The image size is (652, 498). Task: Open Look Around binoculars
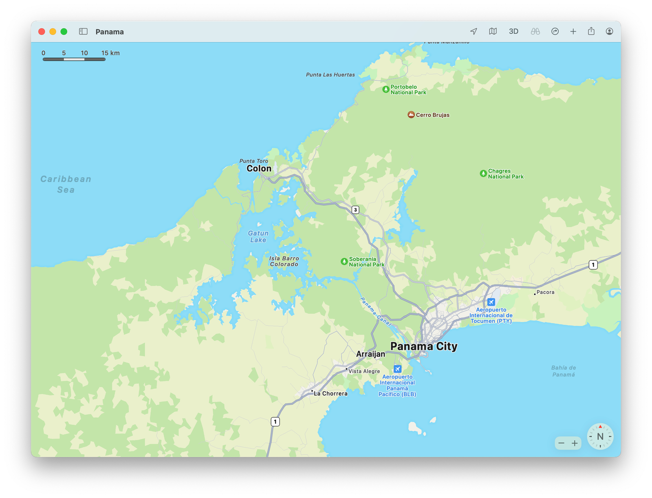[x=535, y=31]
